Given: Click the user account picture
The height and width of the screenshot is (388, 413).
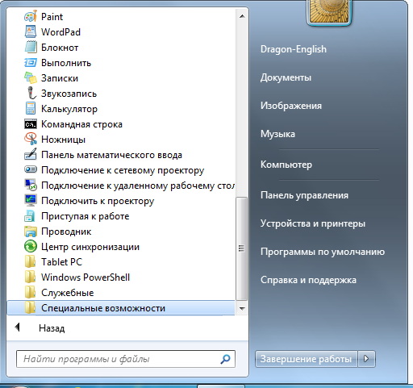Looking at the screenshot, I should (x=329, y=11).
